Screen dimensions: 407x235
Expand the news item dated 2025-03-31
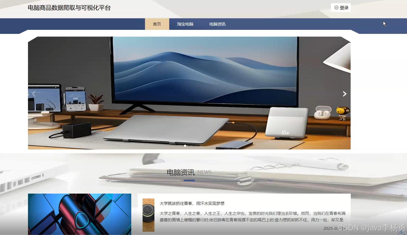(334, 228)
